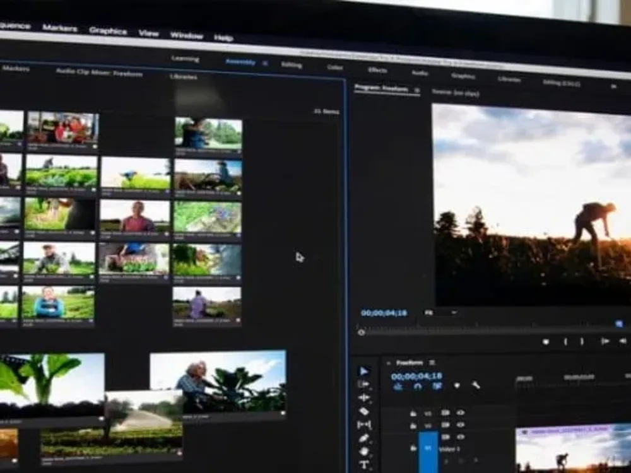The width and height of the screenshot is (631, 473).
Task: Click Mark Out in Program monitor
Action: coord(582,341)
